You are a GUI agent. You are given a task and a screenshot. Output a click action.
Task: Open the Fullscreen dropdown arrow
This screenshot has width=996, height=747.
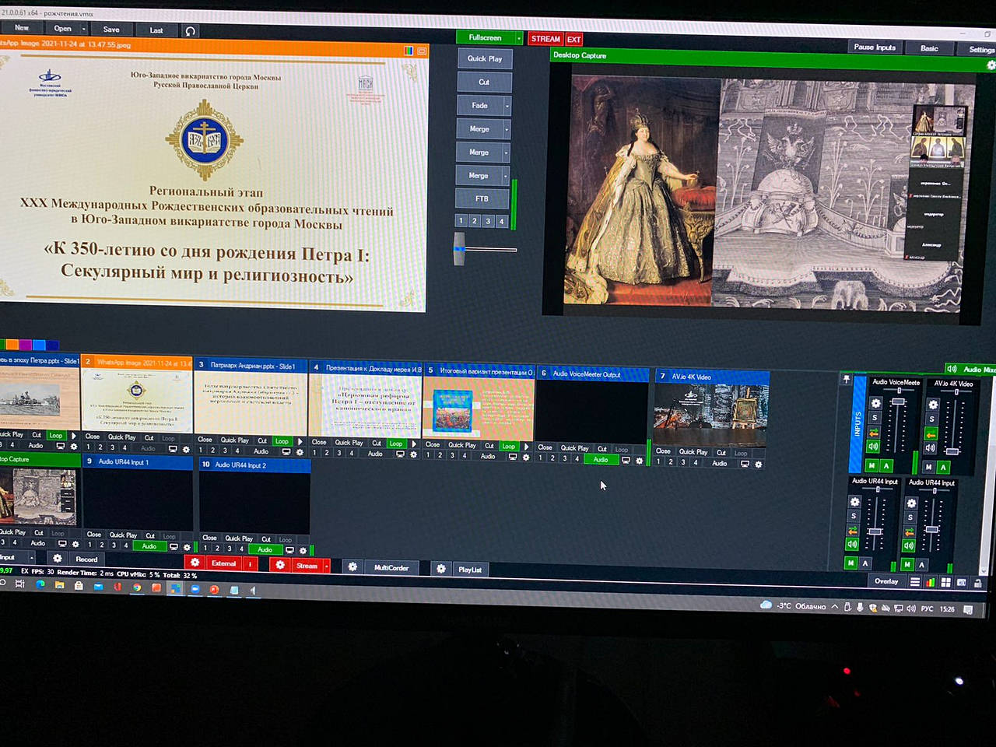pyautogui.click(x=519, y=38)
